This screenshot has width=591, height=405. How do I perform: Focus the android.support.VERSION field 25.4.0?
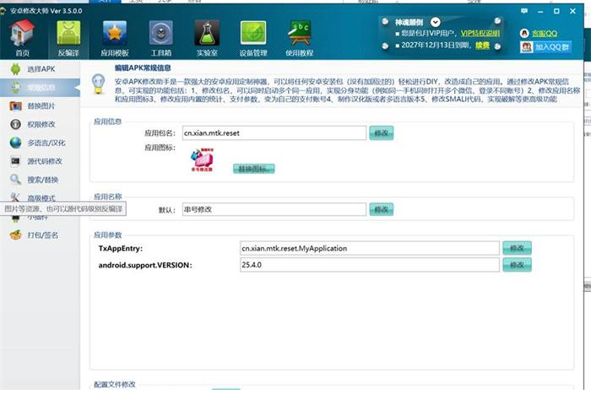click(x=370, y=265)
